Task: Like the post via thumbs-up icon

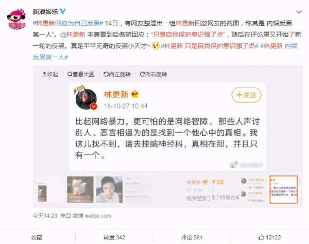Action: click(261, 237)
